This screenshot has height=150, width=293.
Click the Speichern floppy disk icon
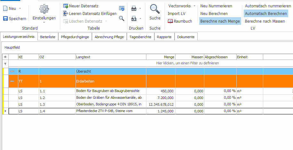pyautogui.click(x=5, y=18)
